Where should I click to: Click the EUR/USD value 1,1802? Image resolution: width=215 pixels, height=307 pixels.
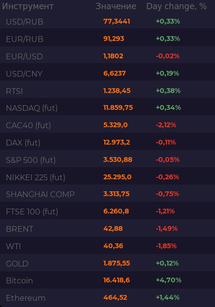click(x=114, y=56)
